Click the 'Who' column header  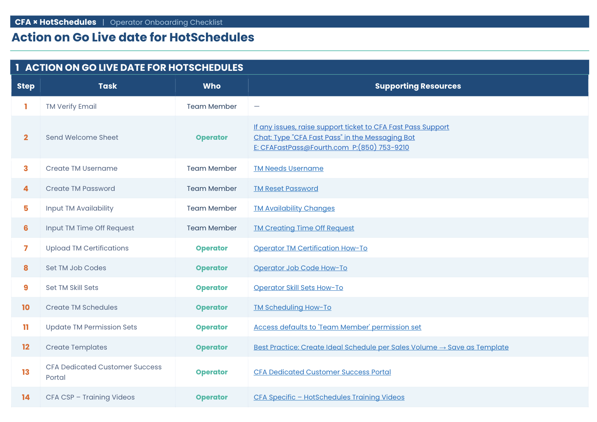(x=212, y=86)
